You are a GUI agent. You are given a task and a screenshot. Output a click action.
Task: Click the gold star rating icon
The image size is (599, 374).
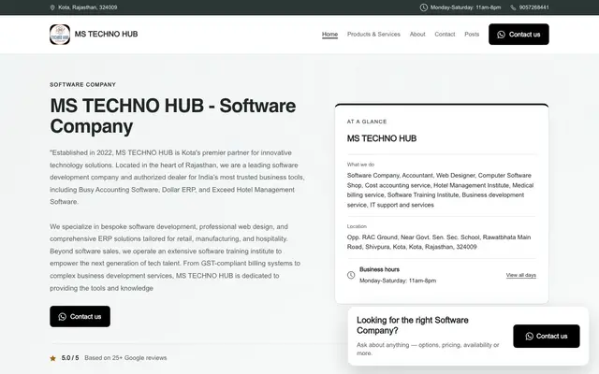pyautogui.click(x=52, y=358)
